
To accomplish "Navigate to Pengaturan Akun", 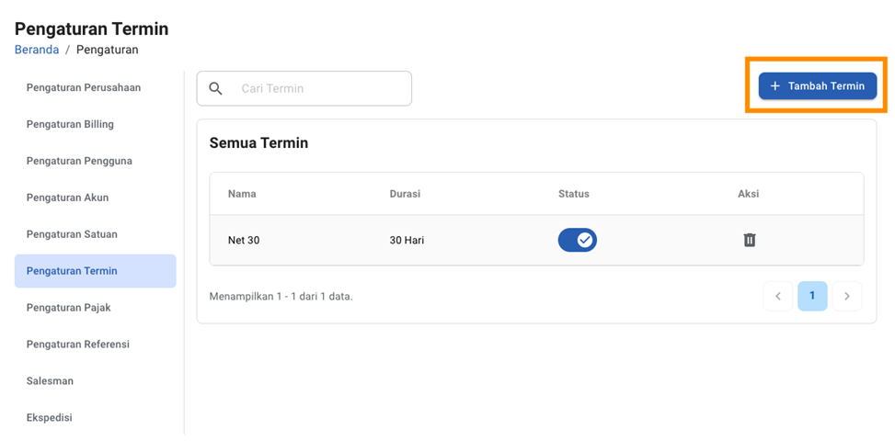I will tap(69, 198).
